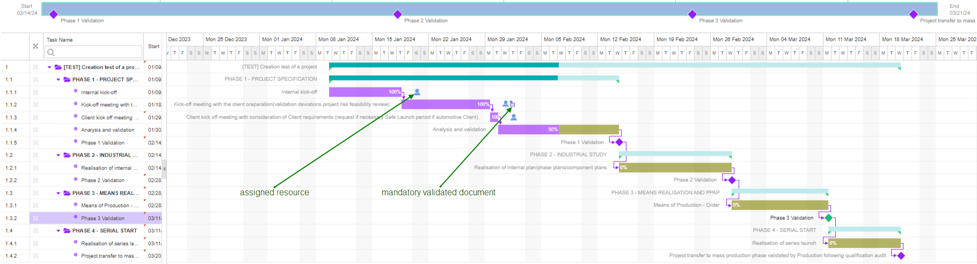The image size is (977, 264).
Task: Click the folder icon of PHASE 2 - INDUSTRIAL
Action: pos(67,155)
